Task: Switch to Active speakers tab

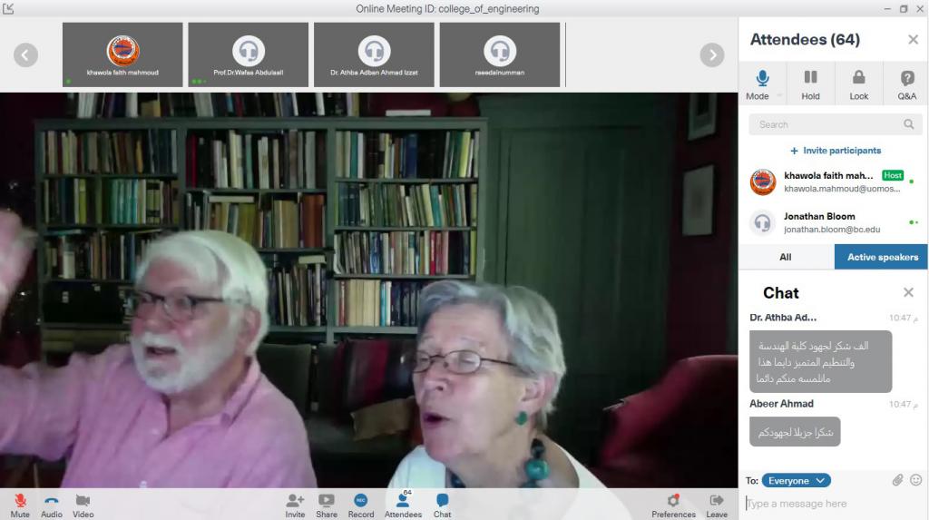Action: 882,257
